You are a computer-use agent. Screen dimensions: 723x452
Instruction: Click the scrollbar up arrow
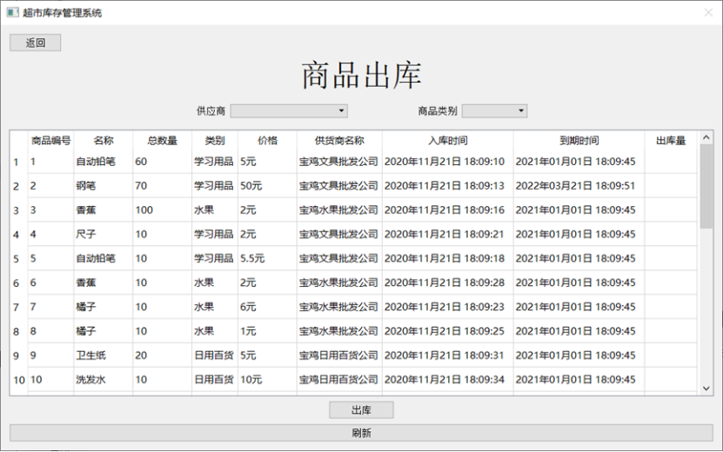pyautogui.click(x=706, y=137)
